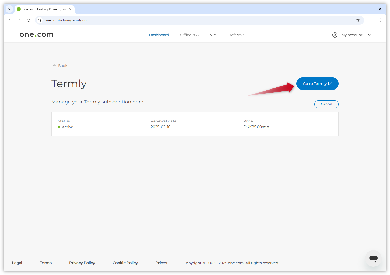Viewport: 390px width, 275px height.
Task: Navigate back with the browser arrow
Action: pyautogui.click(x=10, y=20)
